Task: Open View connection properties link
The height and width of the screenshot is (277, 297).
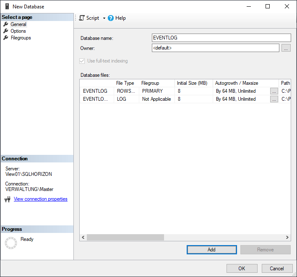Action: coord(40,199)
